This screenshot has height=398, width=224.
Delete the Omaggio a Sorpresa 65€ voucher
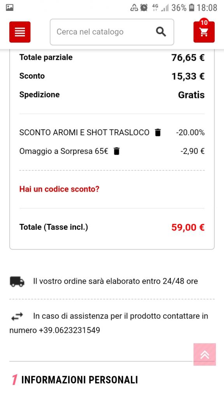pos(116,151)
